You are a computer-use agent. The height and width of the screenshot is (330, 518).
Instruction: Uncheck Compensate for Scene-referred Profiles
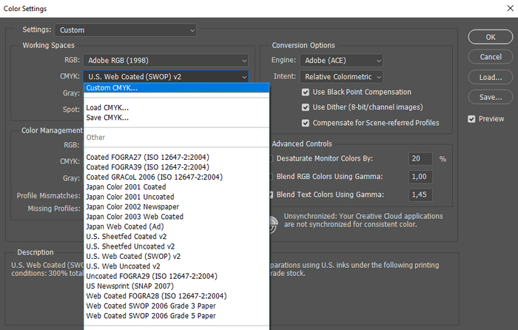point(306,123)
